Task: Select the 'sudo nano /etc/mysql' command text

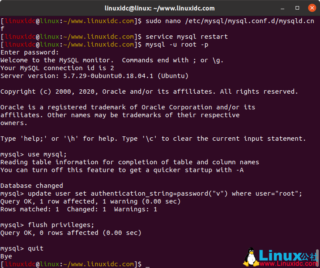Action: (230, 21)
